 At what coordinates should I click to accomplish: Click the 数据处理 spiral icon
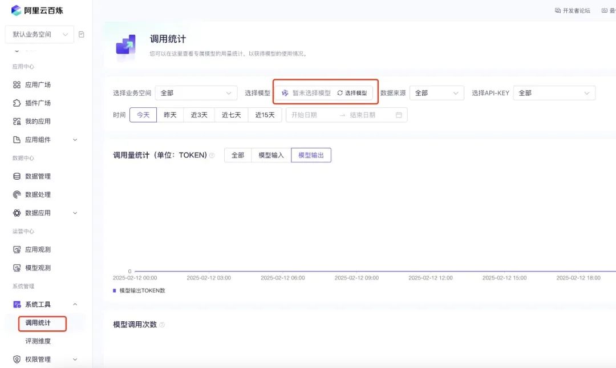click(x=17, y=195)
